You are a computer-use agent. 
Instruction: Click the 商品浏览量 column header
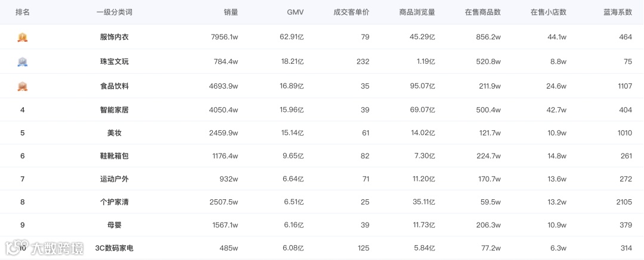(x=417, y=12)
